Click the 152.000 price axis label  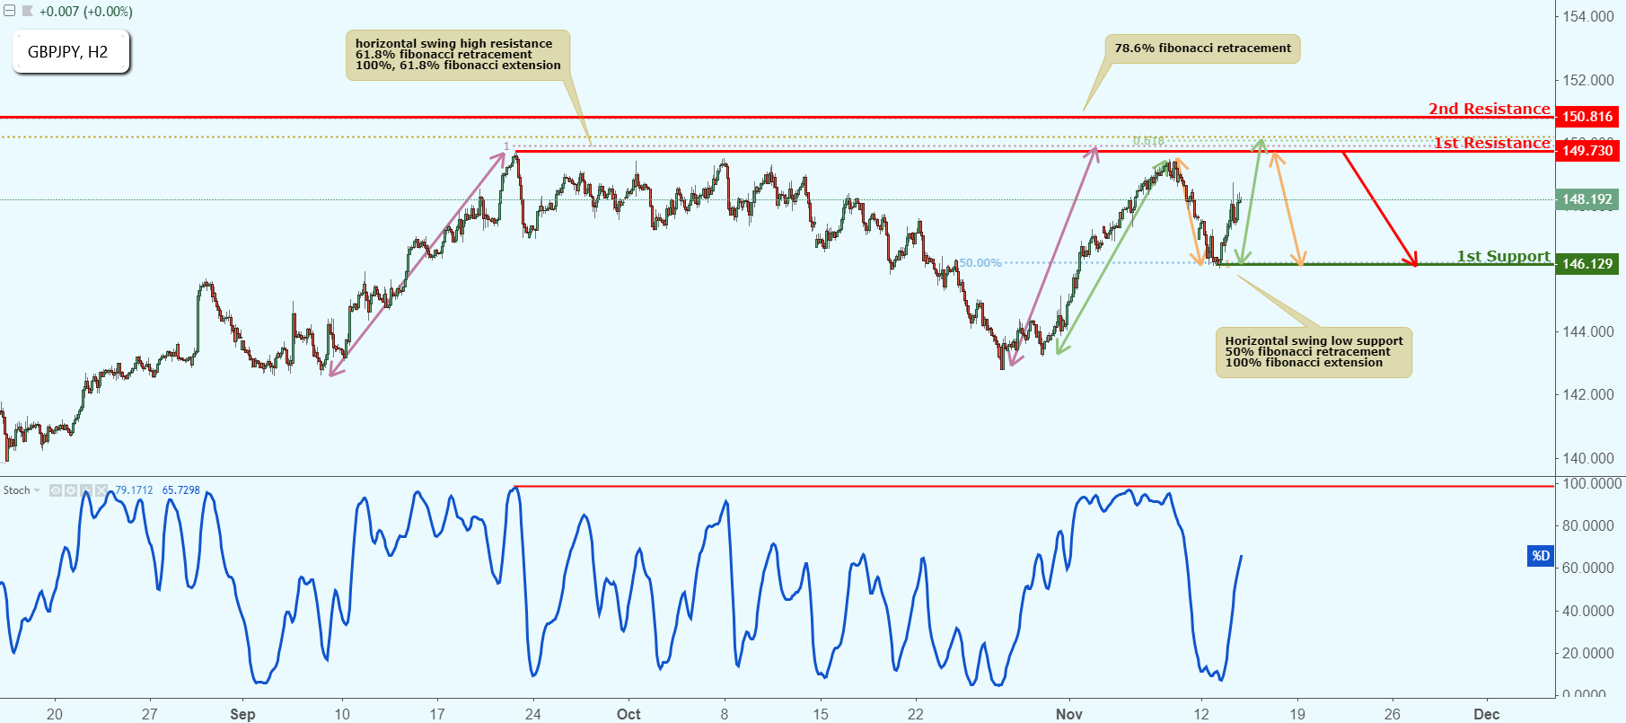click(x=1587, y=80)
